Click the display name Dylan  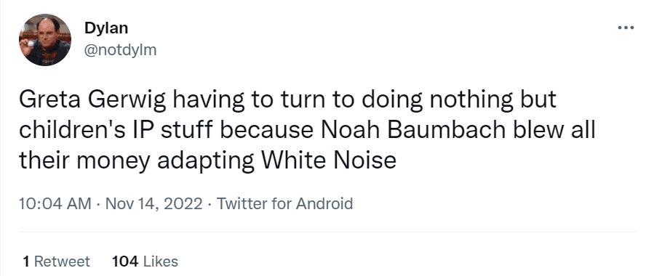pyautogui.click(x=106, y=28)
